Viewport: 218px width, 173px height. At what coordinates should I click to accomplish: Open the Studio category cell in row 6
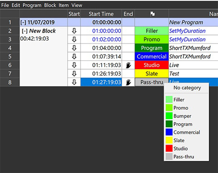tap(152, 65)
